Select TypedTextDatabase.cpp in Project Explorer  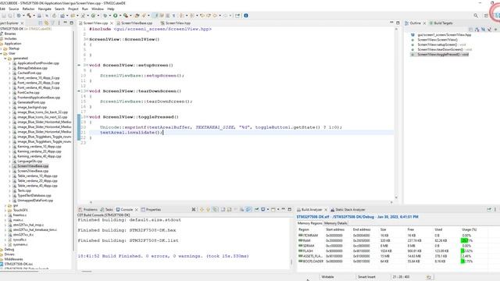coord(34,196)
